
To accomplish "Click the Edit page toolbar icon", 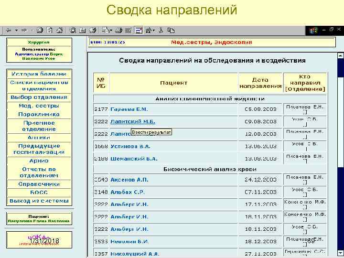I will click(129, 30).
